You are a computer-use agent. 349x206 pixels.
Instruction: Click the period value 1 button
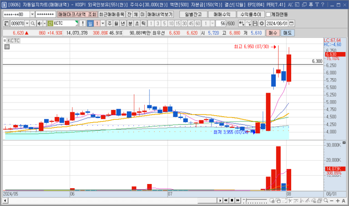click(x=97, y=23)
